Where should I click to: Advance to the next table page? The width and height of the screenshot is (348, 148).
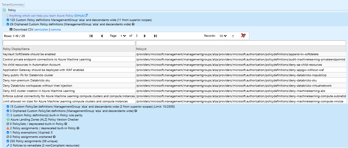[145, 36]
